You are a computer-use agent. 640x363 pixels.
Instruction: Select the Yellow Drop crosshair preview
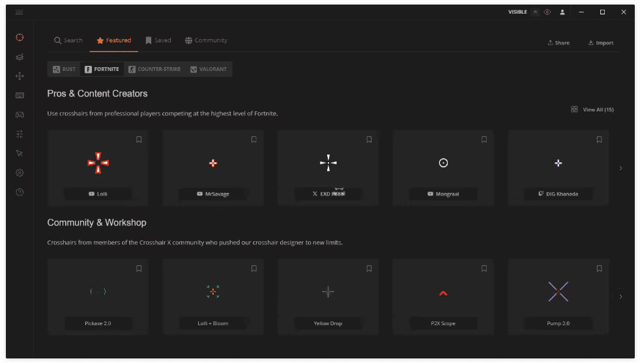328,291
